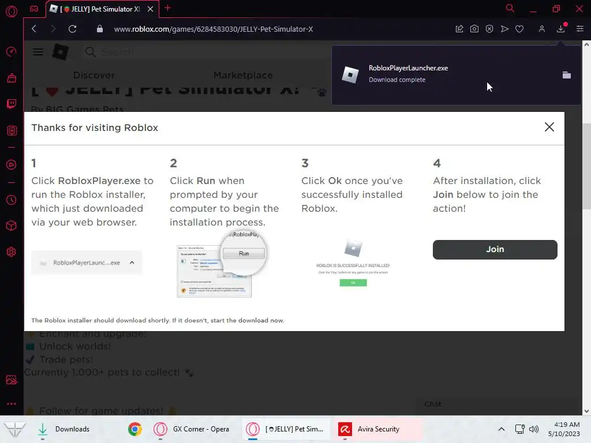Image resolution: width=591 pixels, height=443 pixels.
Task: Open GX Control speedometer in sidebar
Action: tap(12, 51)
